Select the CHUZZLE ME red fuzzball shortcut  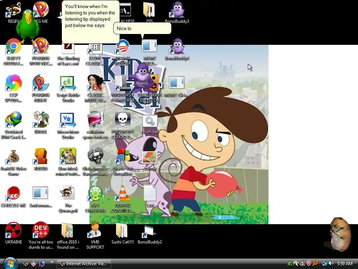[14, 197]
